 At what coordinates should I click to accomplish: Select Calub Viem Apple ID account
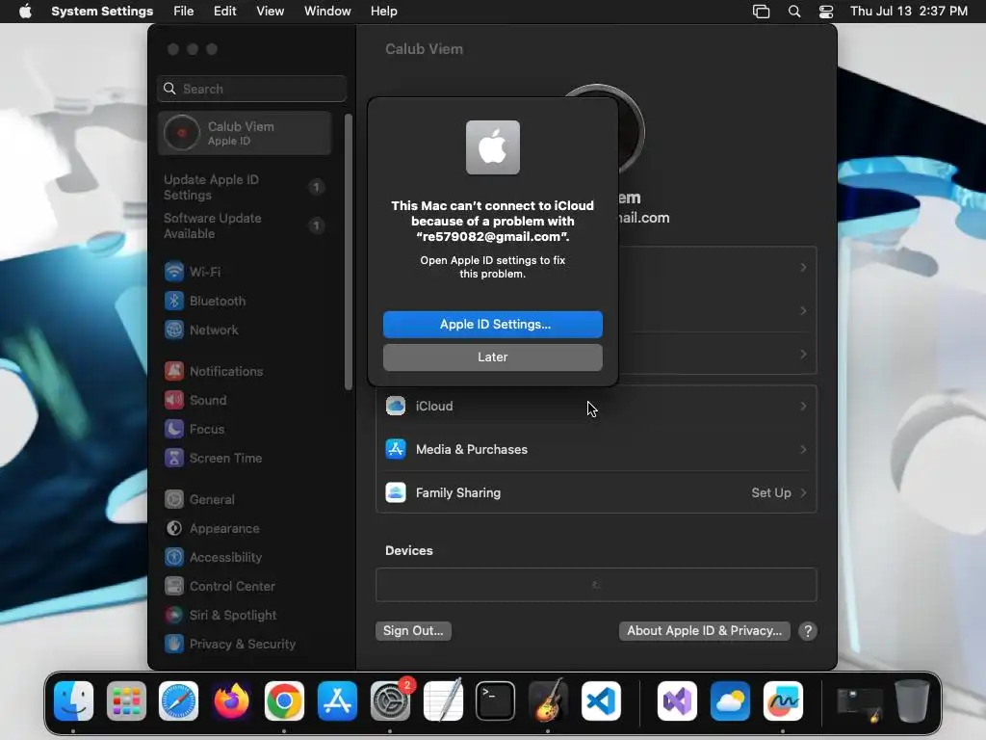(x=246, y=133)
